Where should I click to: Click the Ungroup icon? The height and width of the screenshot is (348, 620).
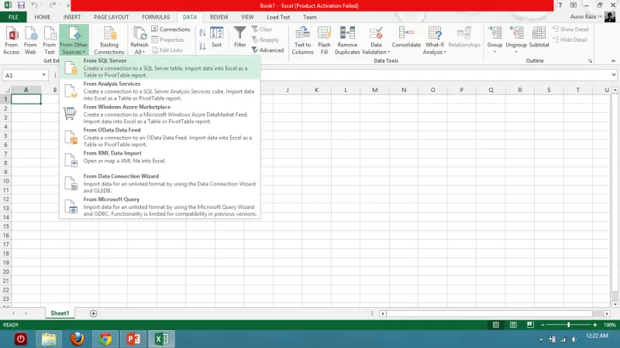tap(516, 33)
